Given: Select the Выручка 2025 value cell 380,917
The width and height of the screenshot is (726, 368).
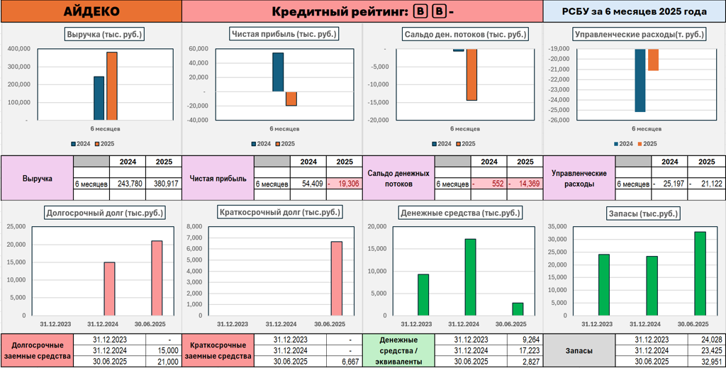Looking at the screenshot, I should [163, 184].
